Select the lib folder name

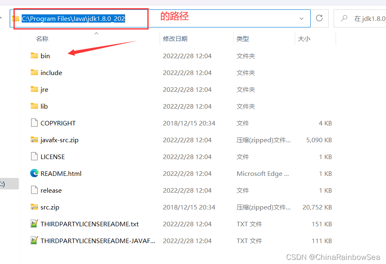44,106
